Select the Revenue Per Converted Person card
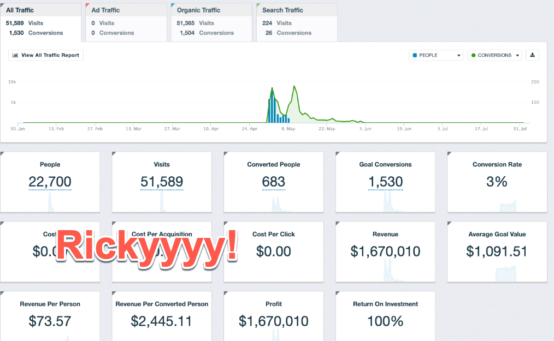 162,316
